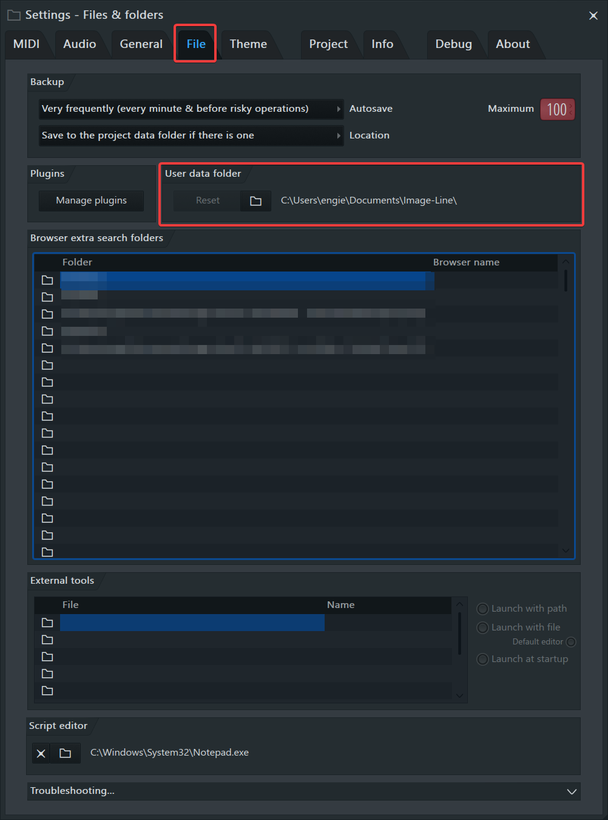Click the folder icon in the settings title bar
Image resolution: width=608 pixels, height=820 pixels.
coord(13,15)
